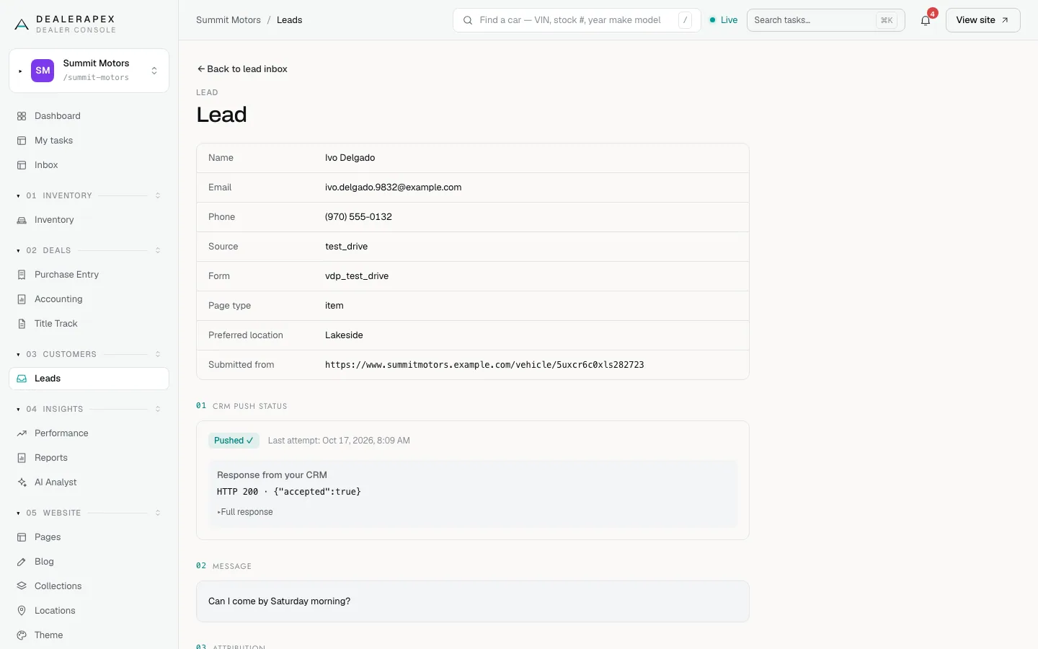This screenshot has width=1038, height=649.
Task: Click the Pages layout icon
Action: 22,537
